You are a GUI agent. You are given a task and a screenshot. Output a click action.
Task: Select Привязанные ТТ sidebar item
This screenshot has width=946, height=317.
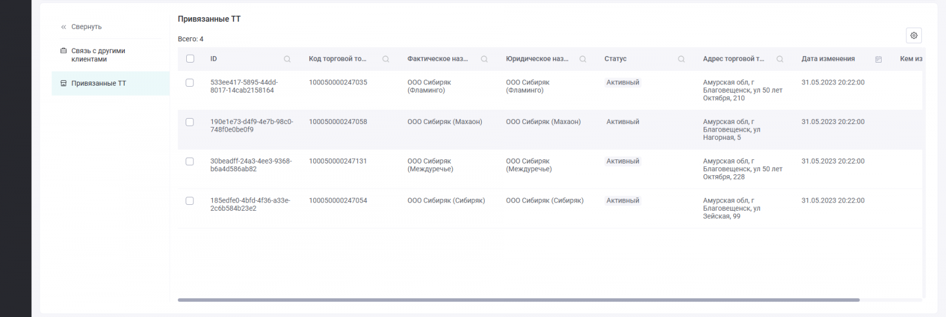98,83
